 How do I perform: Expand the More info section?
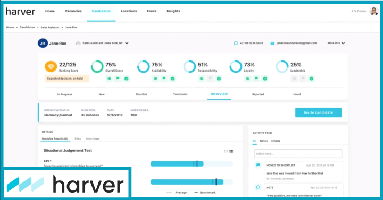pos(336,43)
